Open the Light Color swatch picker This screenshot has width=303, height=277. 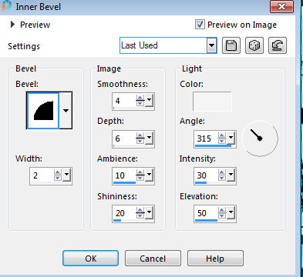(212, 102)
